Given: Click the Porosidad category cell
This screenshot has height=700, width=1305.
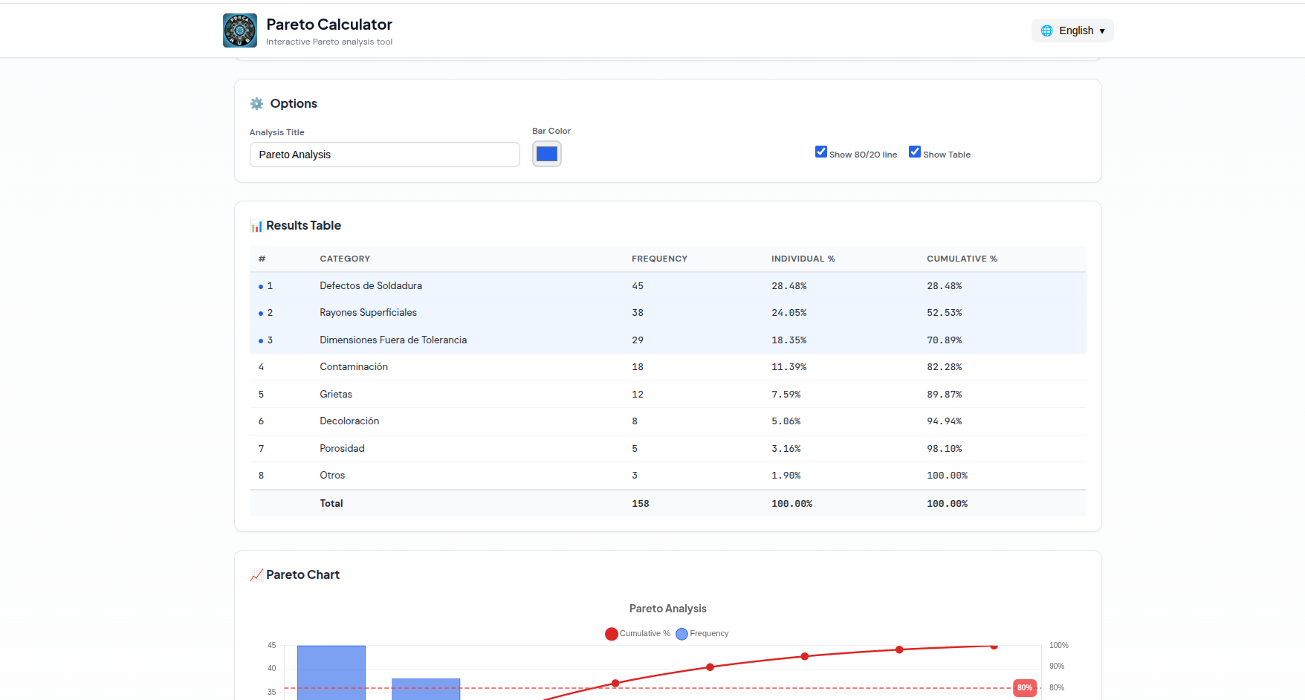Looking at the screenshot, I should (x=342, y=449).
